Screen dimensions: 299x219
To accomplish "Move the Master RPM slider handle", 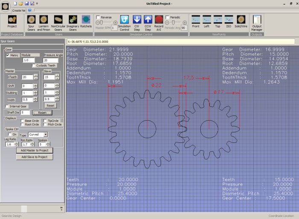I will (101, 23).
